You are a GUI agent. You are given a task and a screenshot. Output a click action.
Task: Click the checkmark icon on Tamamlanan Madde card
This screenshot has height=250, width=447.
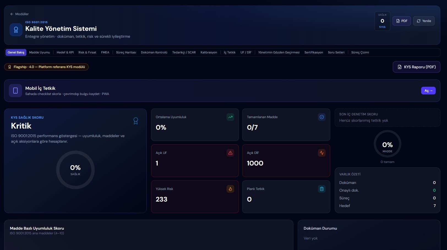pos(321,117)
